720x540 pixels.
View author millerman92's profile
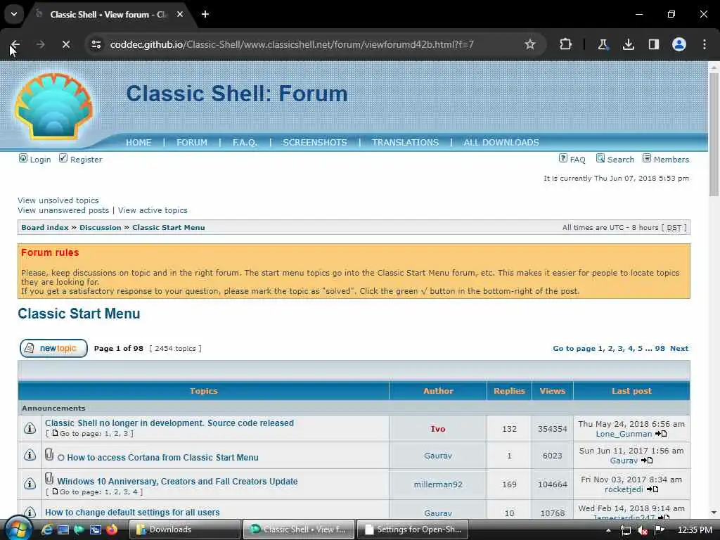click(438, 484)
